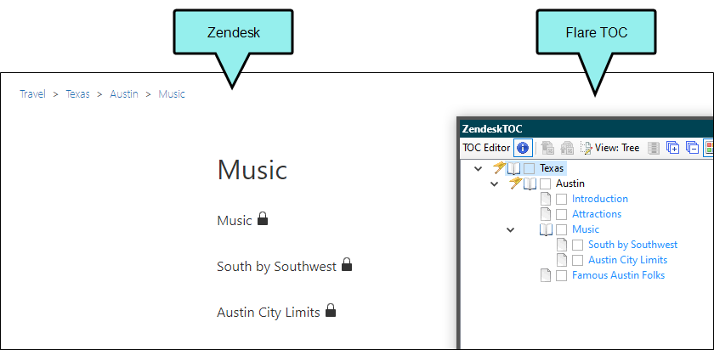This screenshot has width=714, height=350.
Task: Click the lock icon beside South by Southwest
Action: click(x=347, y=264)
